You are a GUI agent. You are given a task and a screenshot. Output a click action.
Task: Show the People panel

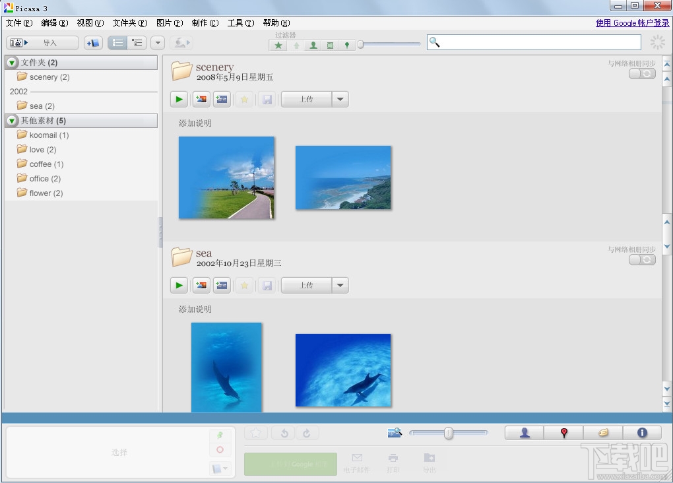pos(525,433)
